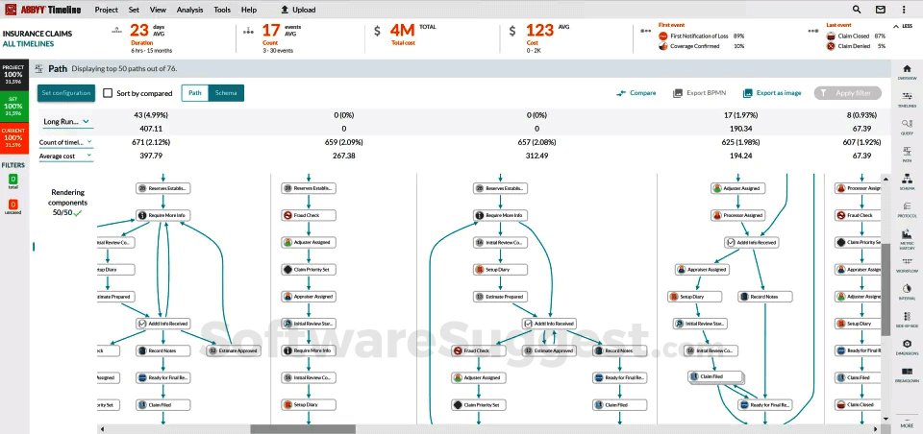
Task: Open the Set menu
Action: 134,10
